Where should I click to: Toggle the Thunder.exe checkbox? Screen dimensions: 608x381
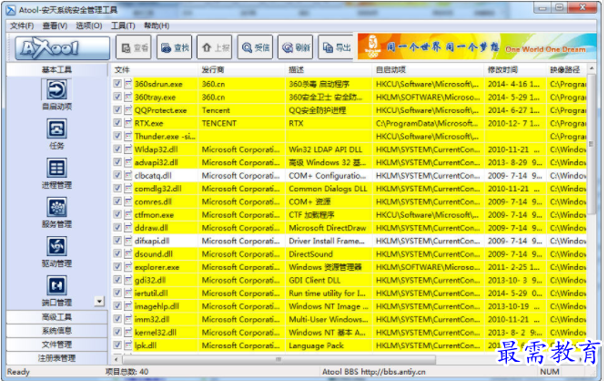click(117, 136)
